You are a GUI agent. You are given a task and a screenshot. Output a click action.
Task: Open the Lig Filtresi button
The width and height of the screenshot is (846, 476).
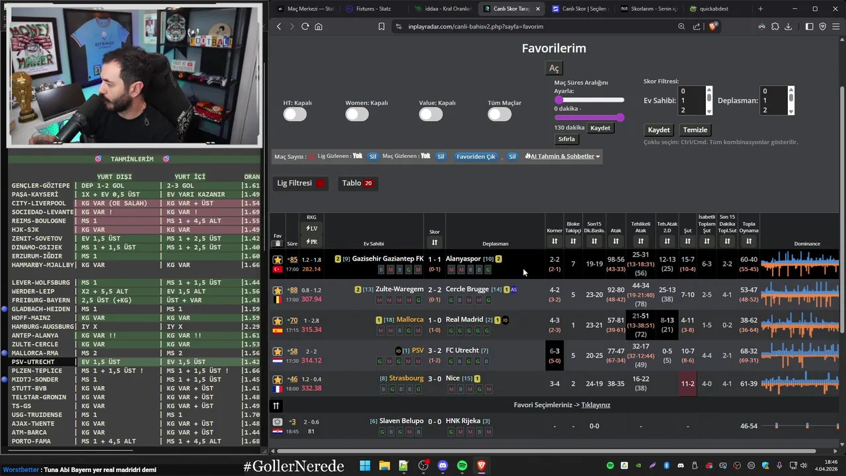(x=301, y=183)
